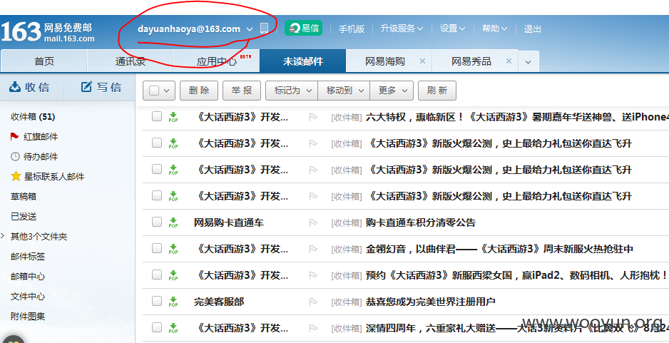Switch to the 网易秀品 tab

click(x=471, y=61)
